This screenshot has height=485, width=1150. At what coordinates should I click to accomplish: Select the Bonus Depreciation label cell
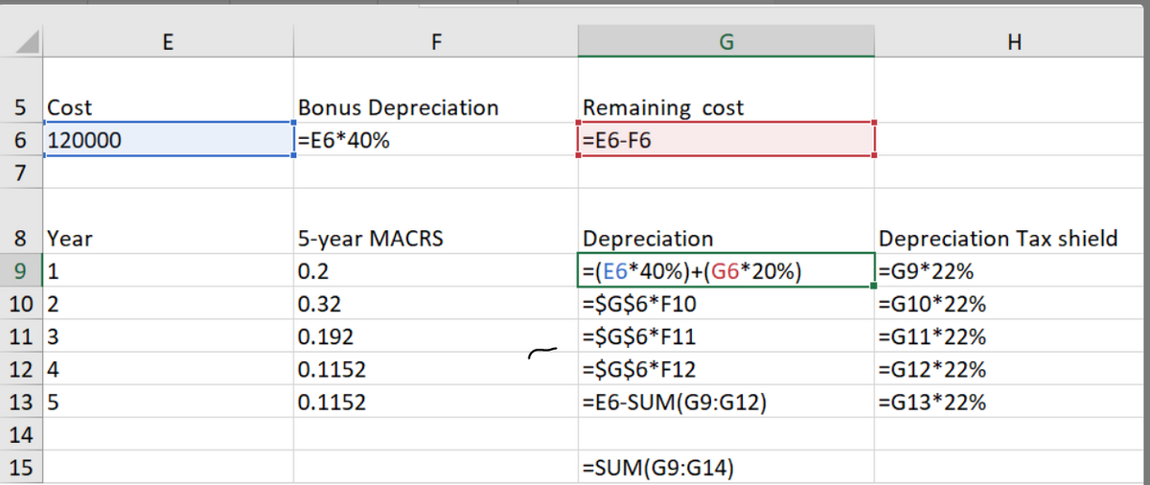tap(436, 107)
